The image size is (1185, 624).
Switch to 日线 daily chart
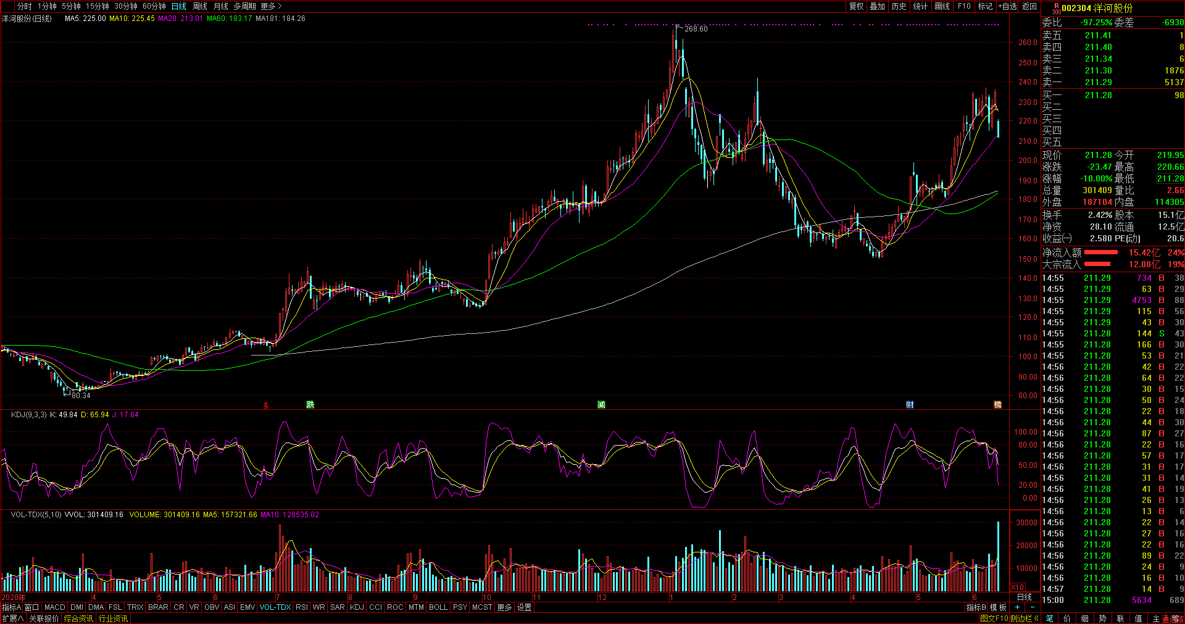click(179, 6)
